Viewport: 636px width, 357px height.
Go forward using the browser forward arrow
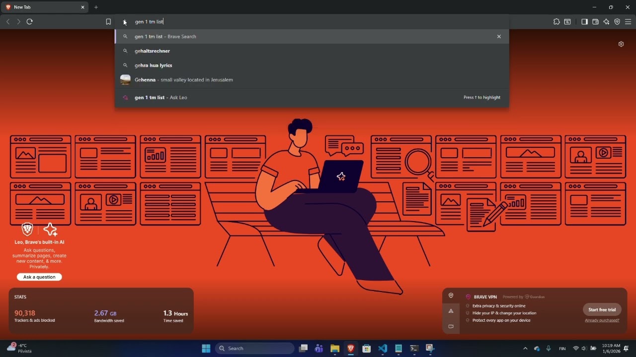point(18,22)
